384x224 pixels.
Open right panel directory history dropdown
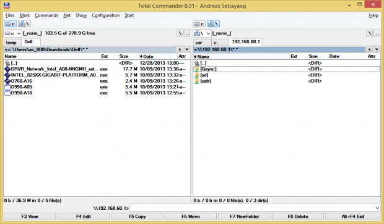tap(377, 49)
